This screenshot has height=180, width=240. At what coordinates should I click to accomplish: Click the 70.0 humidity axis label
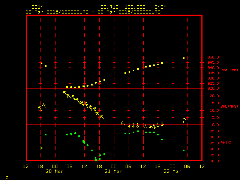pyautogui.click(x=214, y=161)
